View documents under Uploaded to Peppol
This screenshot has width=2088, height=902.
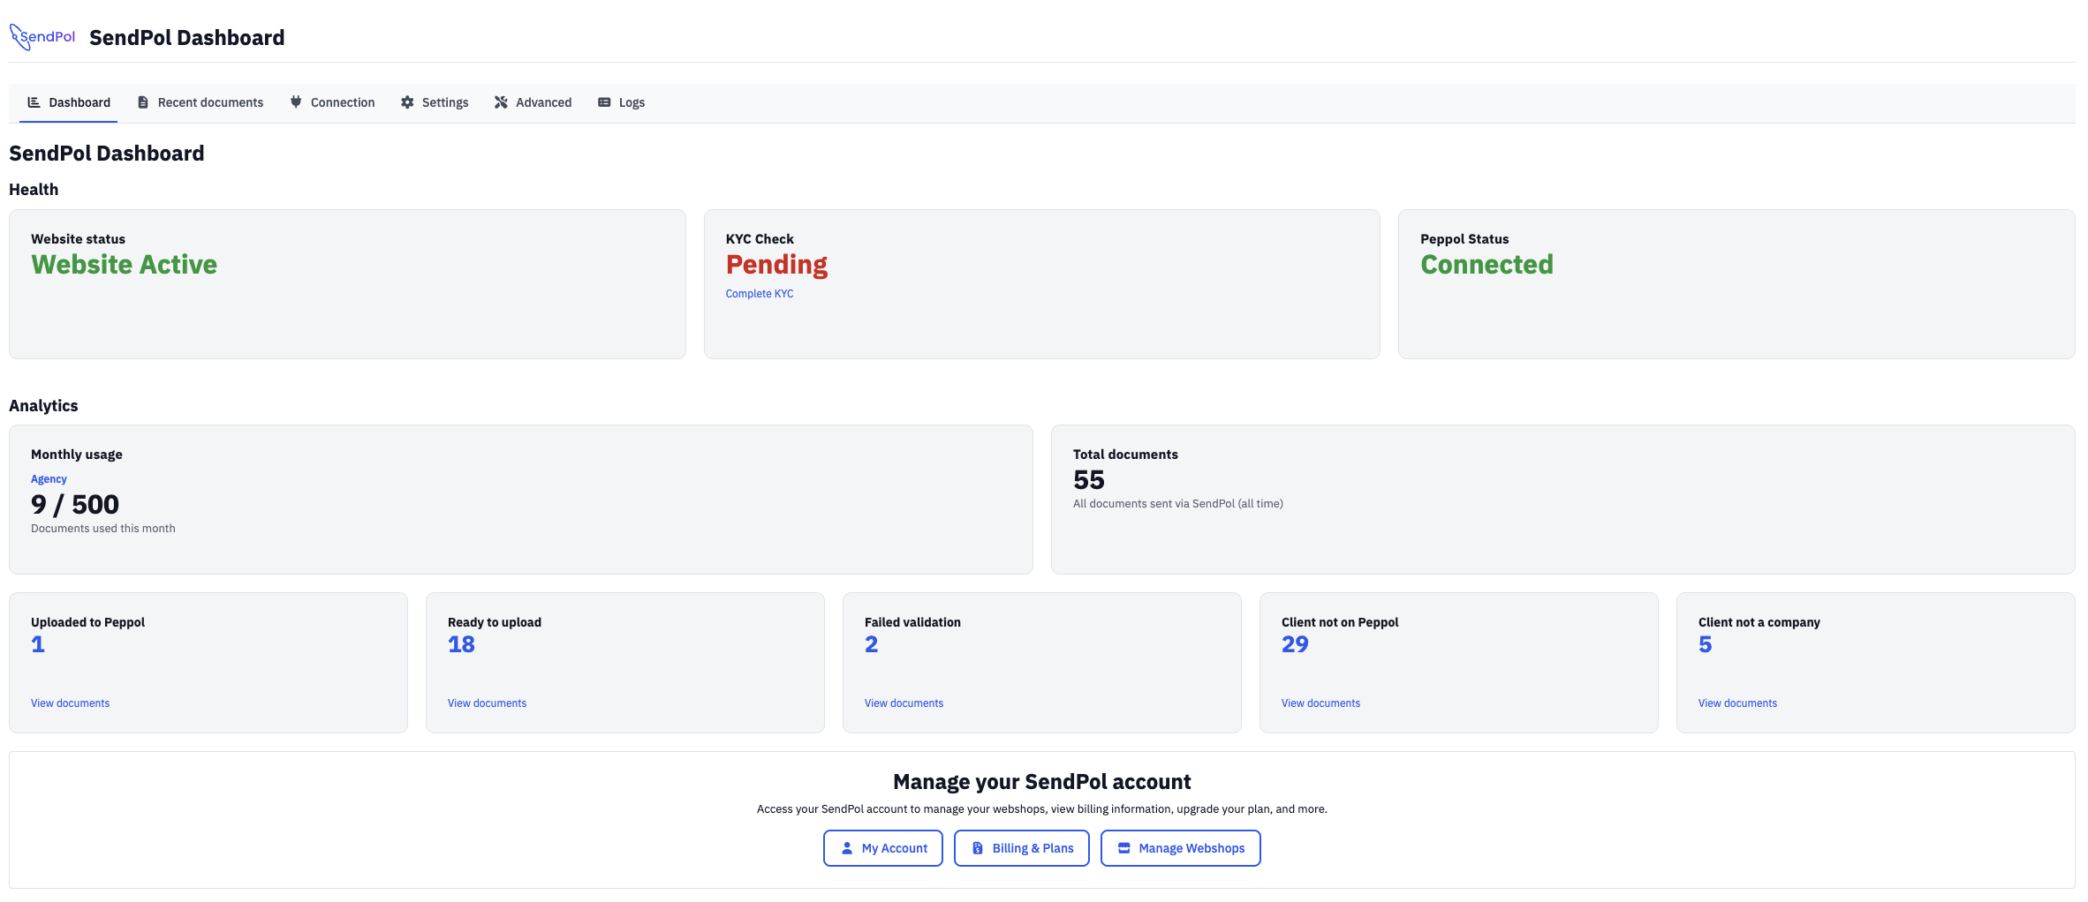point(71,703)
